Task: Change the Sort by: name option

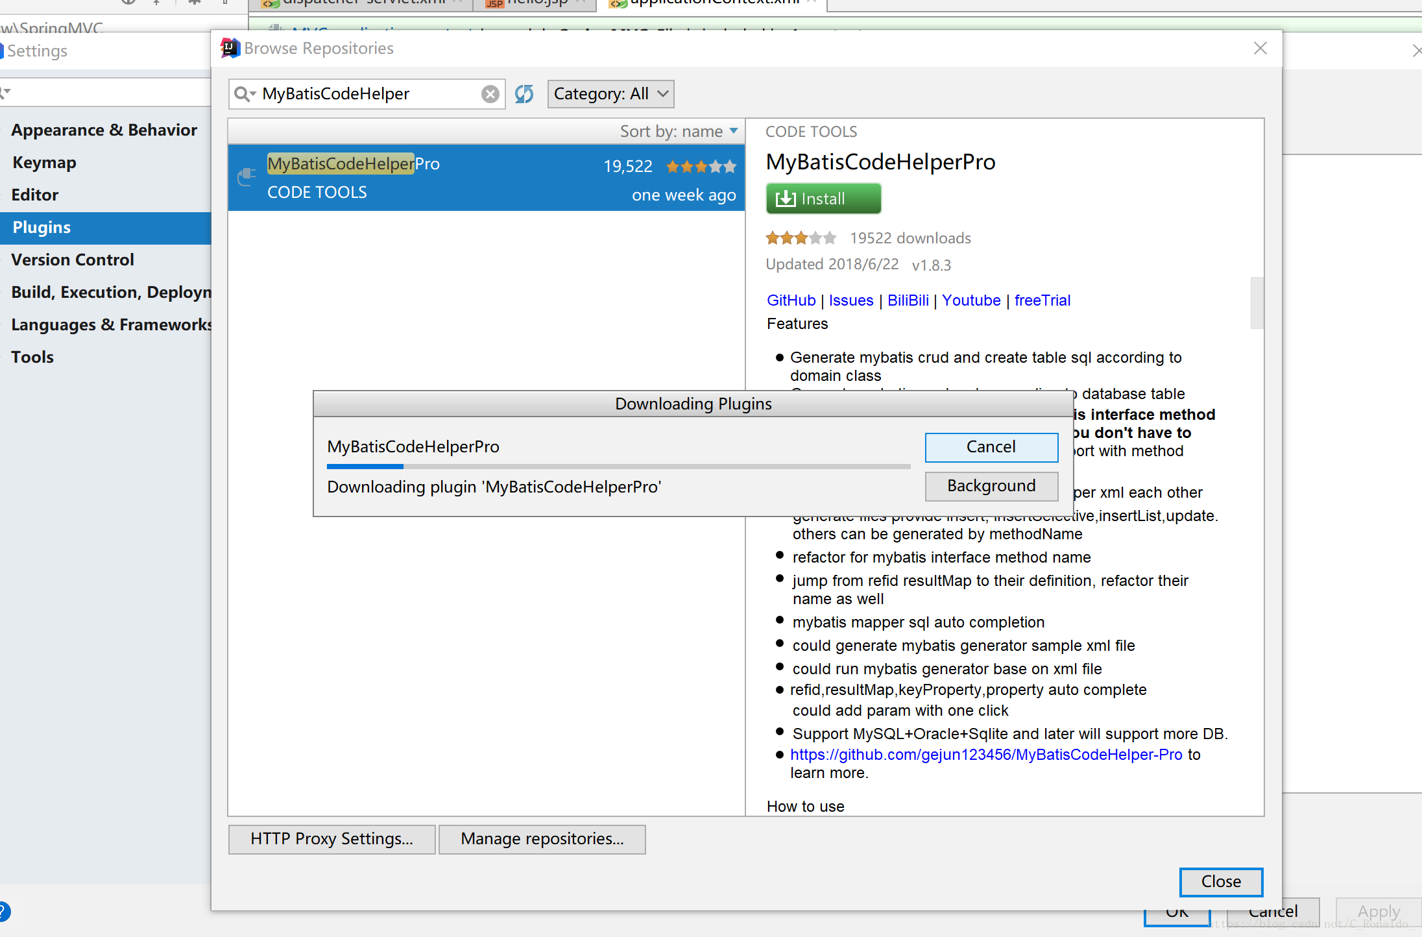Action: click(679, 131)
